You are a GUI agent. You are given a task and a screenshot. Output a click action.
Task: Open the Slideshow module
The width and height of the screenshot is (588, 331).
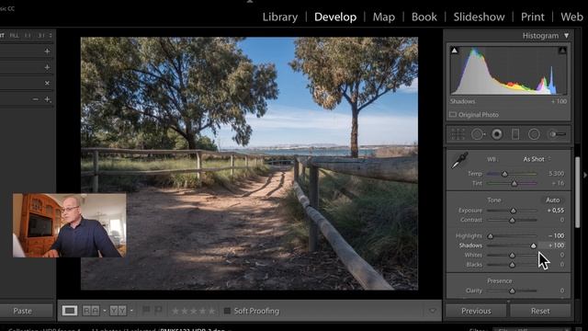(x=479, y=17)
